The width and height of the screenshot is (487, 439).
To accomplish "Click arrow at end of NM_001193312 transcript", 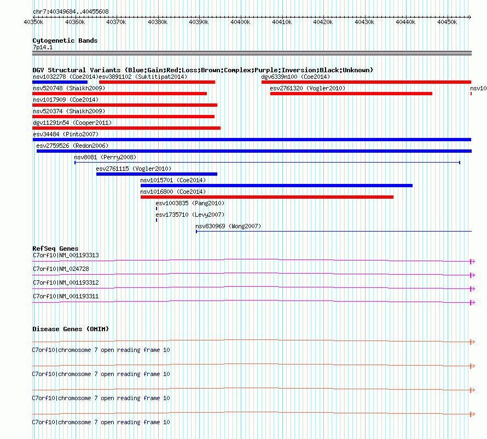I will pyautogui.click(x=472, y=289).
